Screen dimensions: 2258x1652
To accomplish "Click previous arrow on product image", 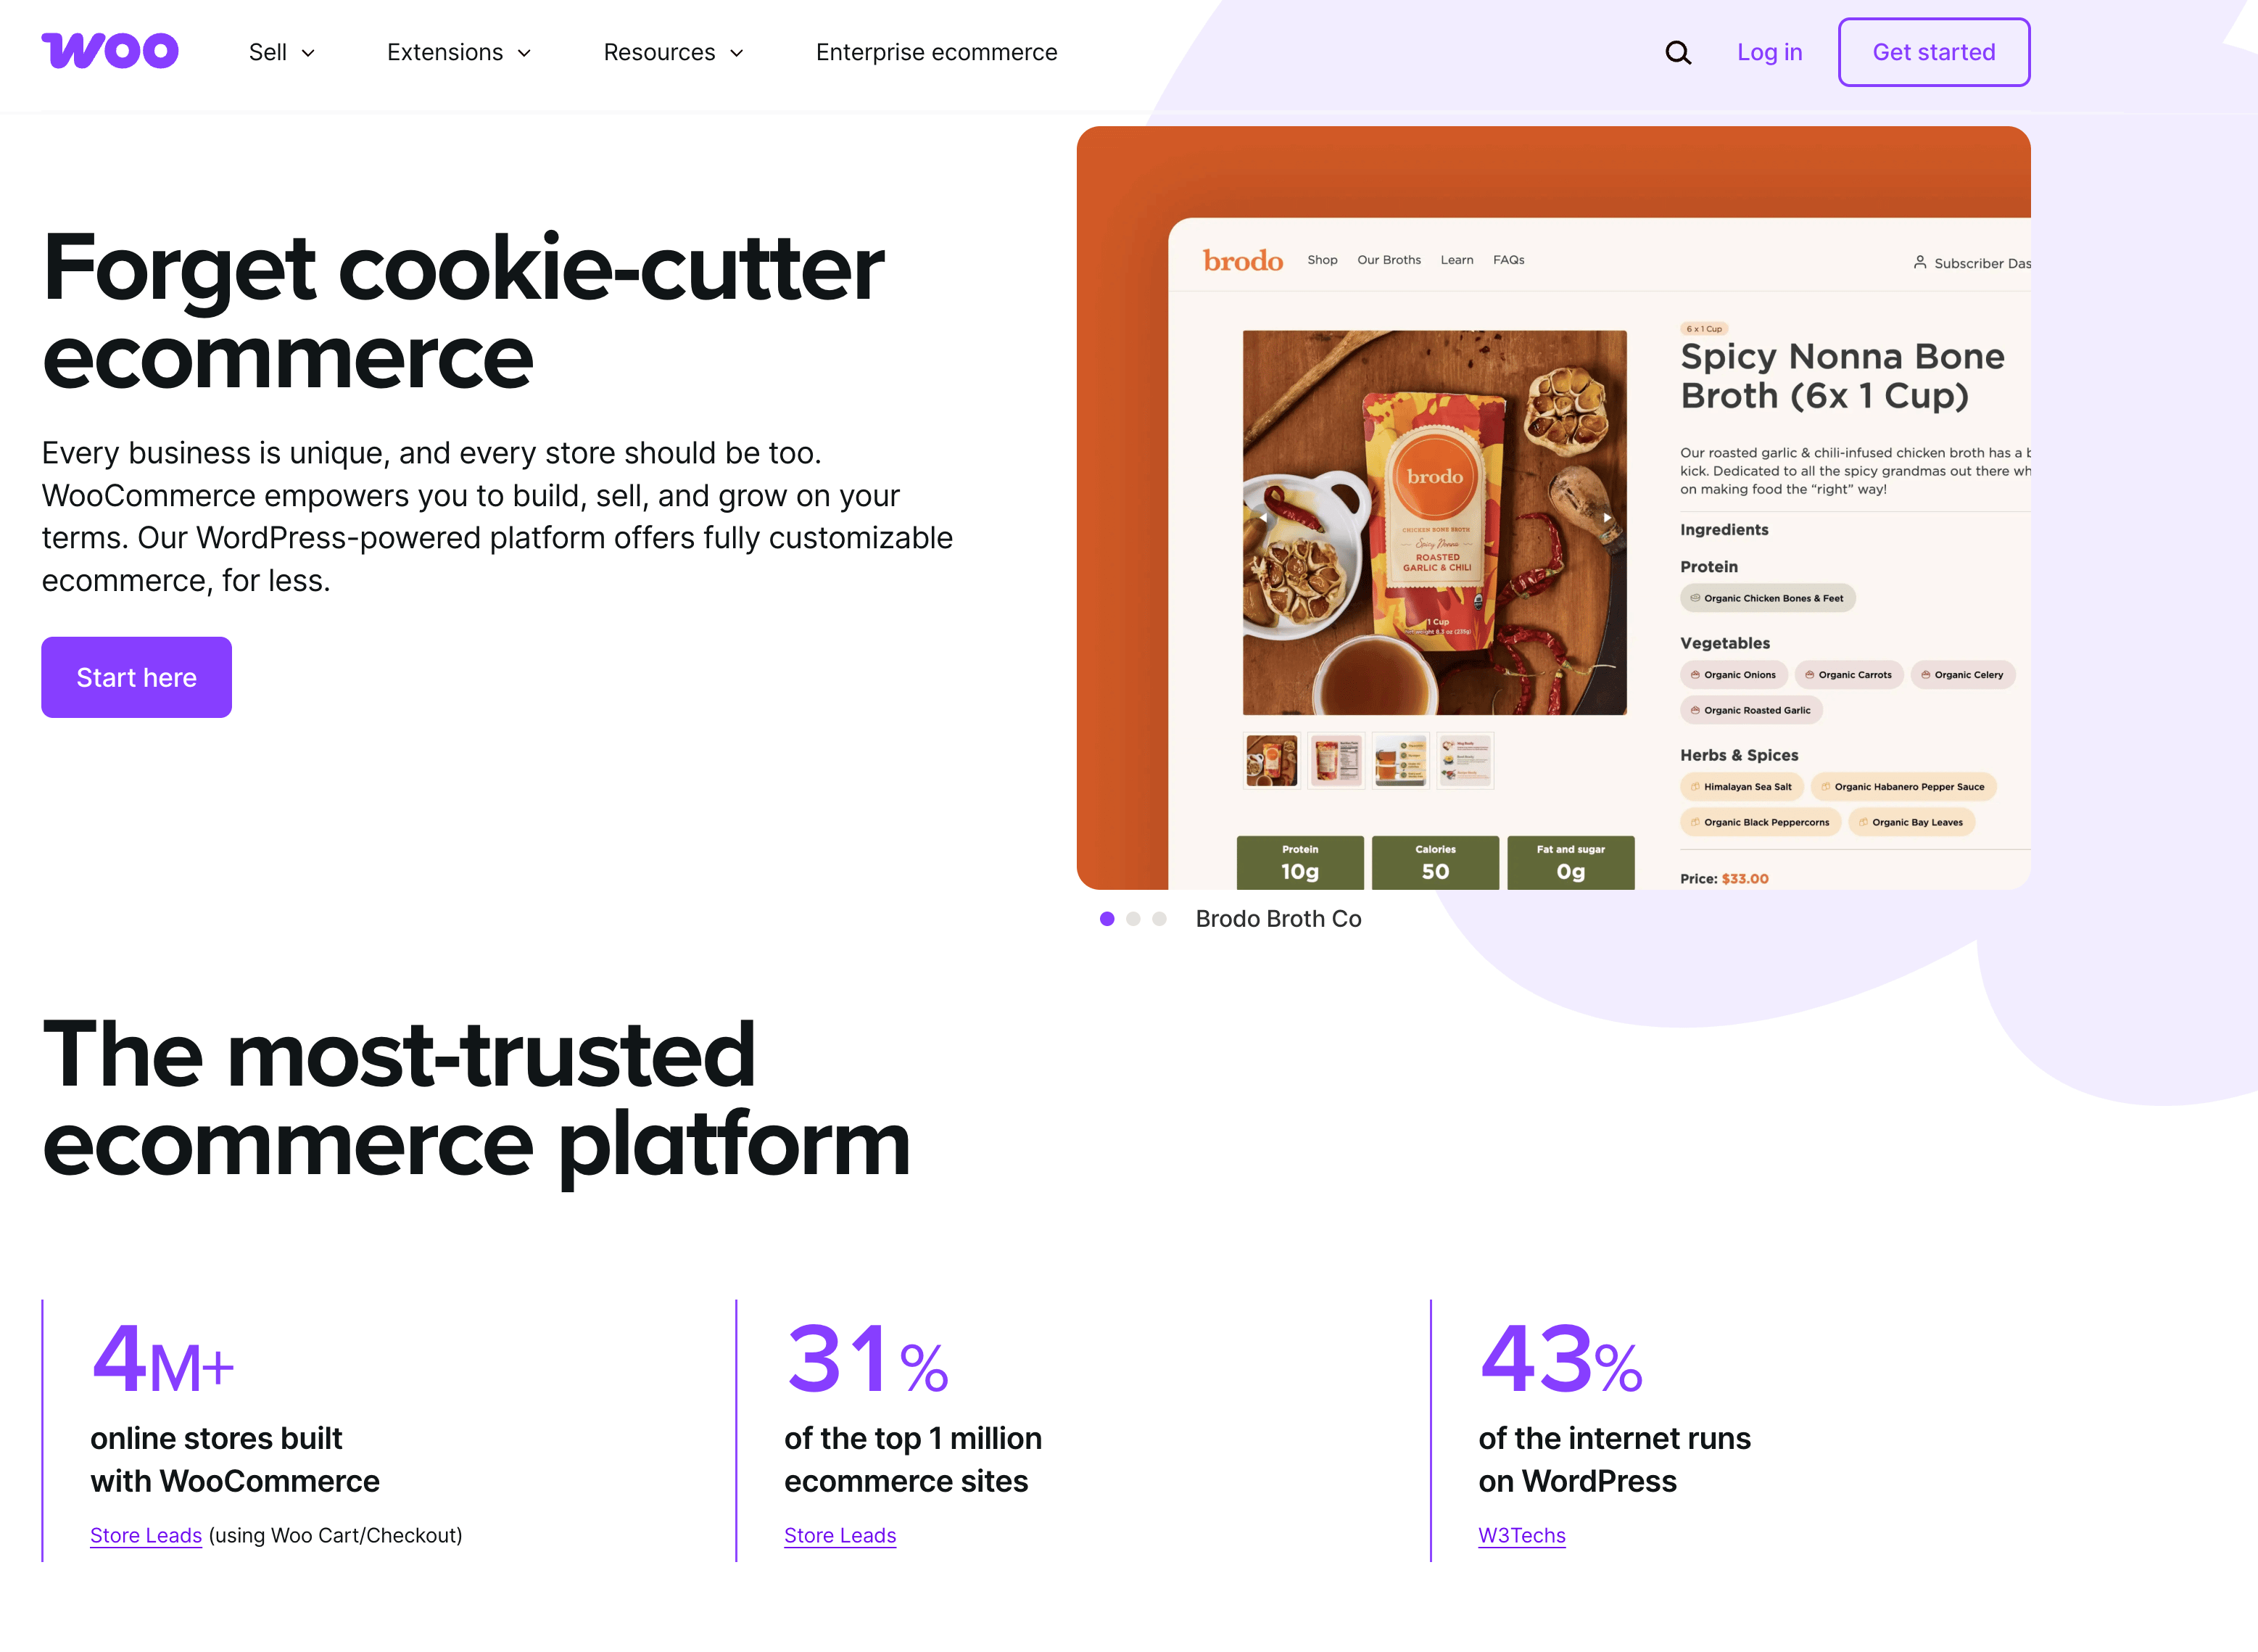I will pos(1263,518).
